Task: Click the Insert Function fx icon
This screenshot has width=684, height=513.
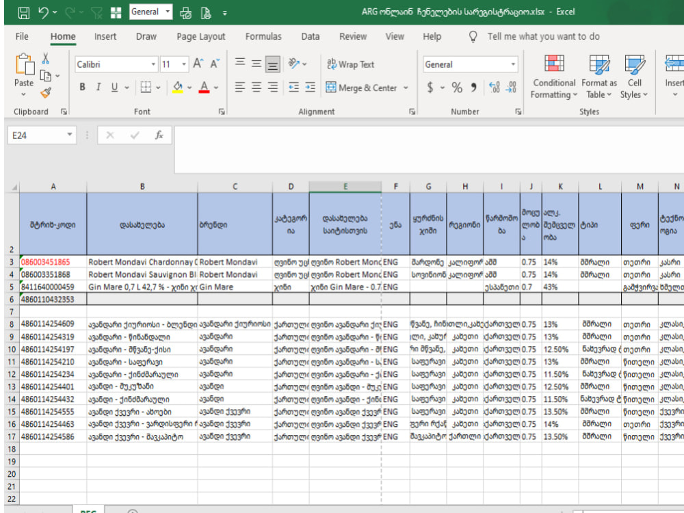Action: click(159, 135)
